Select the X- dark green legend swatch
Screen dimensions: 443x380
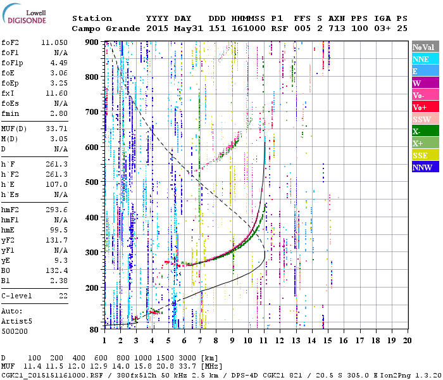[425, 131]
